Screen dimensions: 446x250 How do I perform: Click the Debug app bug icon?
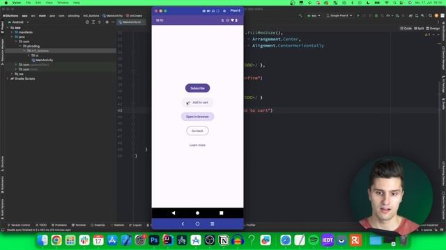coord(376,15)
